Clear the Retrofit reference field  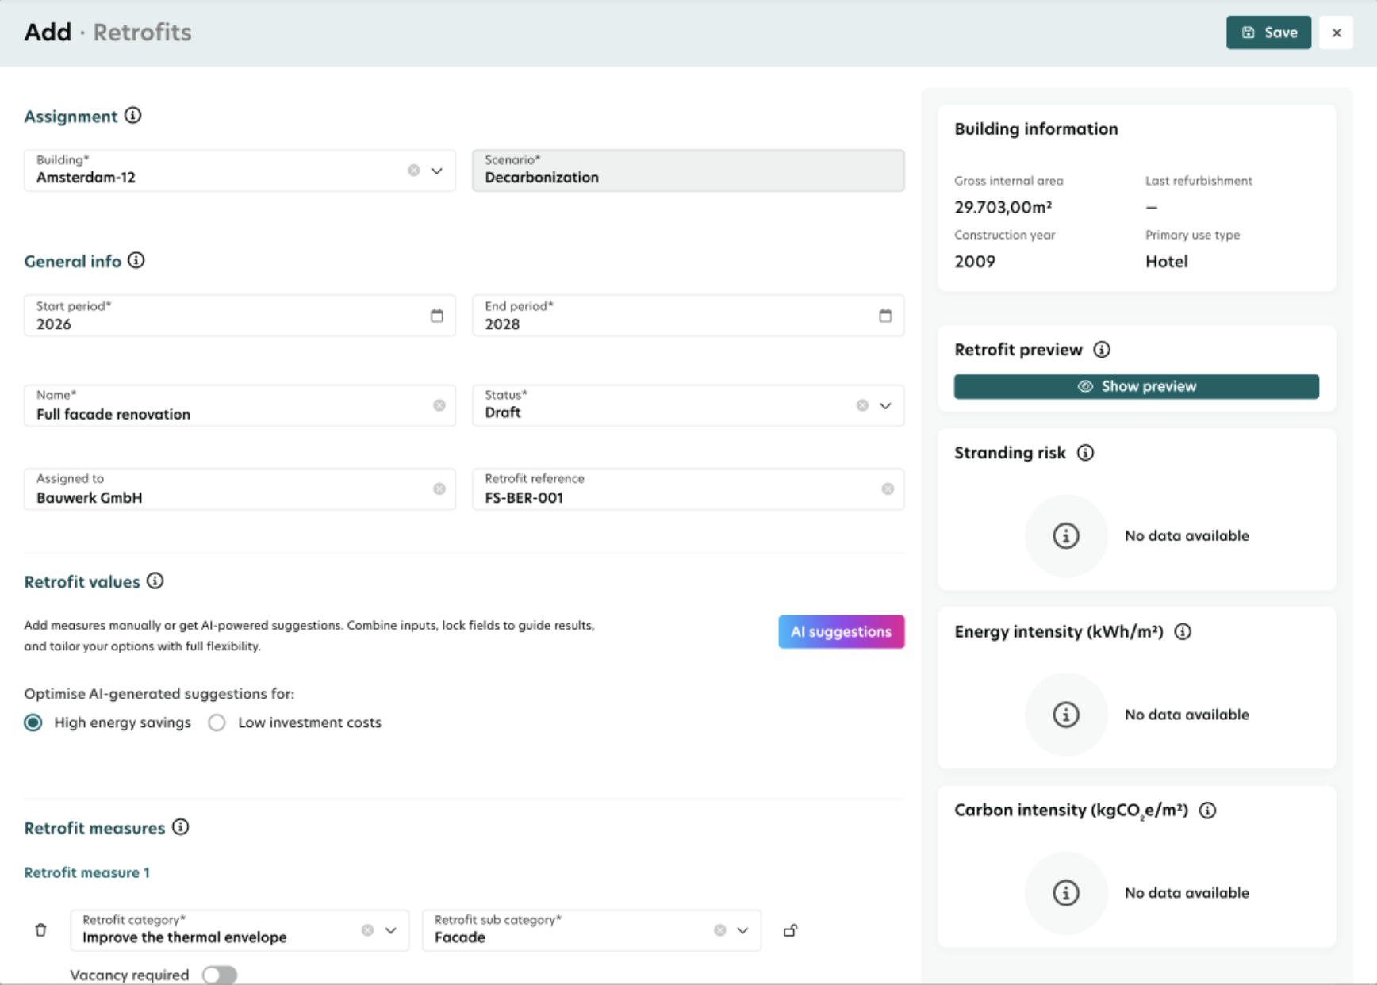point(888,489)
